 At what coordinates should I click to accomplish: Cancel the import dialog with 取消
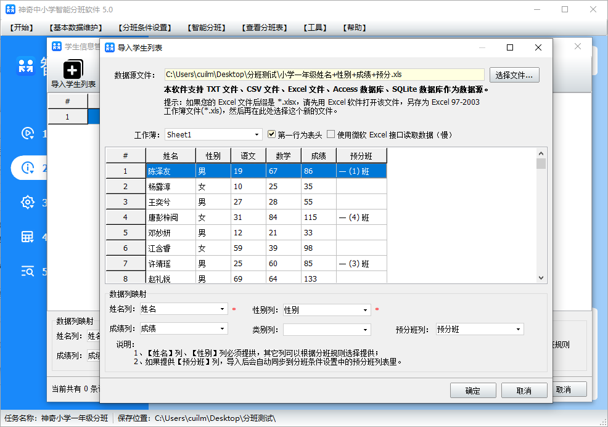coord(524,391)
